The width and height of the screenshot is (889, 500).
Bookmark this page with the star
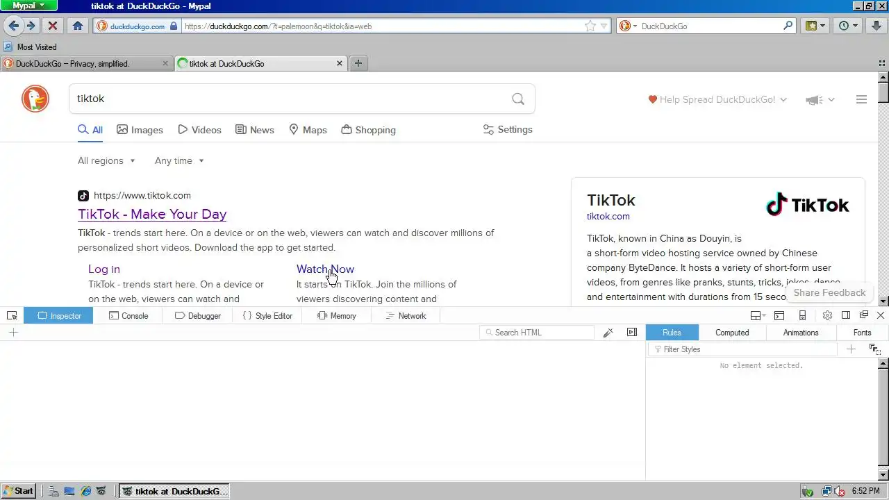[590, 26]
